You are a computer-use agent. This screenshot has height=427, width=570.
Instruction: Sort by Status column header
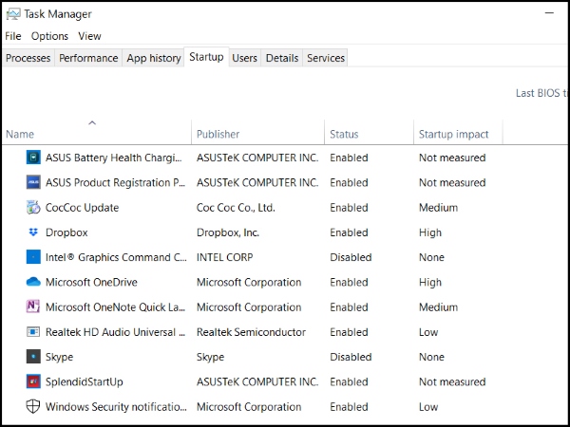pyautogui.click(x=344, y=134)
